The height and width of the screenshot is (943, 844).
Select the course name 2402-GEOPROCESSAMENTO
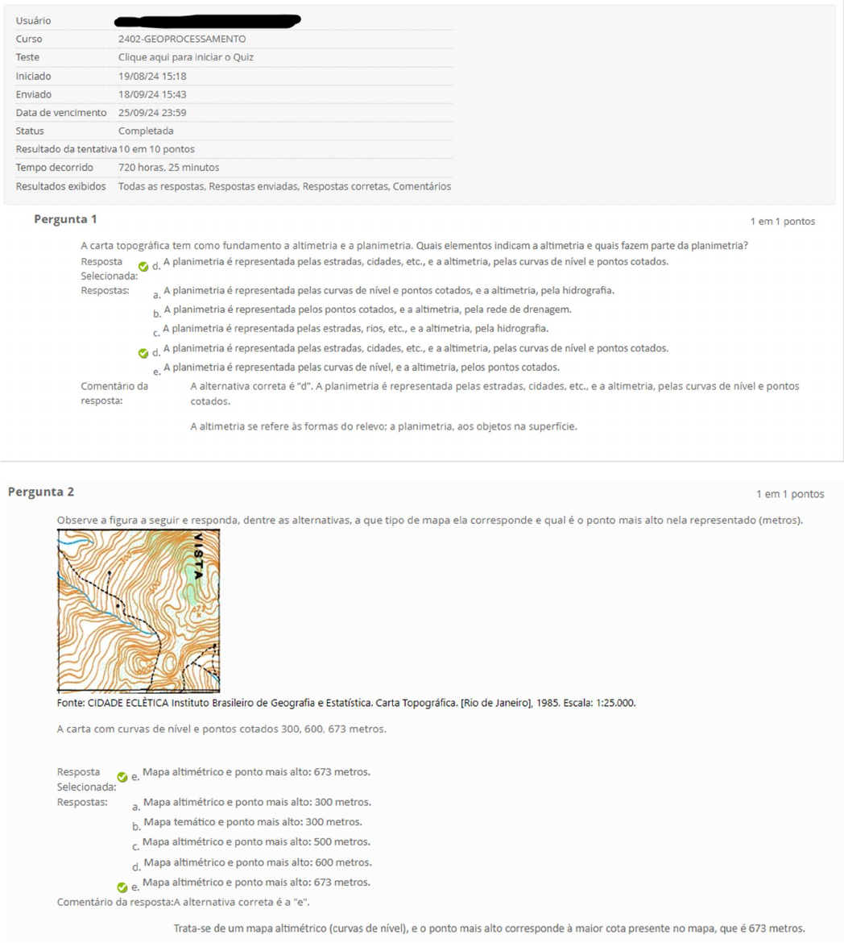(x=182, y=39)
